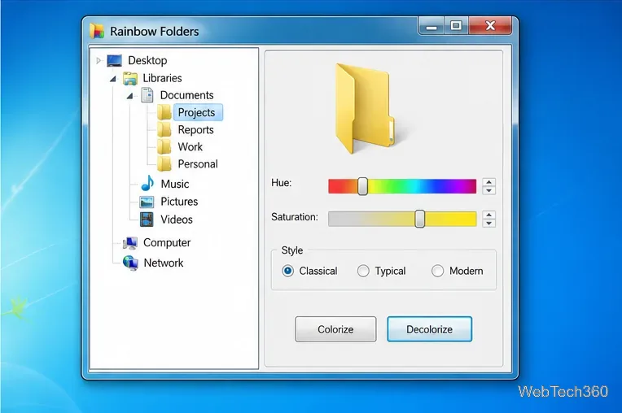Select the Reports folder label
This screenshot has height=413, width=622.
point(195,130)
